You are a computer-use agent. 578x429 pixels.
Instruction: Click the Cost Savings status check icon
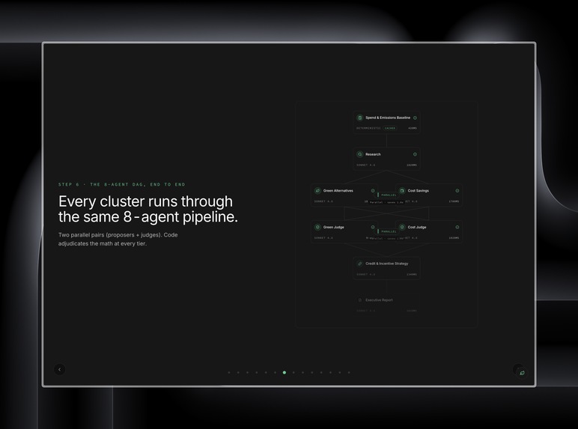(x=457, y=191)
